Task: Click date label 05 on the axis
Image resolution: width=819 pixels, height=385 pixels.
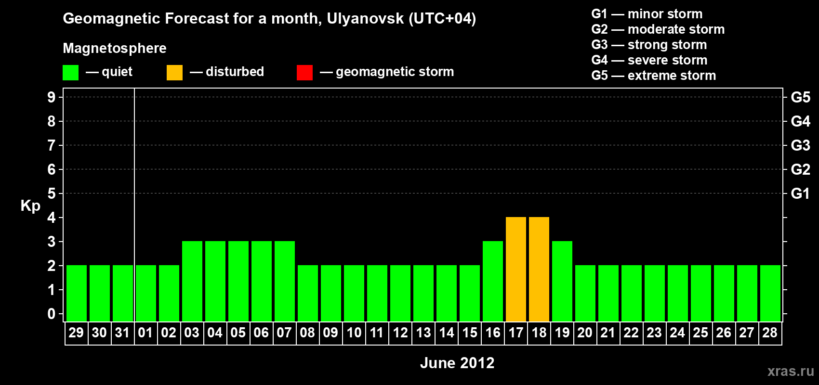Action: coord(238,333)
